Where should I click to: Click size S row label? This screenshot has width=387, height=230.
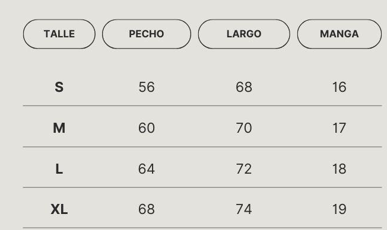tap(59, 87)
